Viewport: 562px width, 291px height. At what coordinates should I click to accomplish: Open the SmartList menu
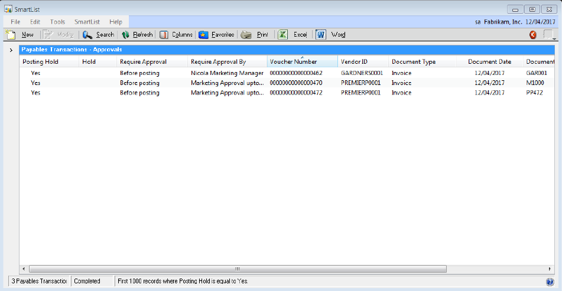tap(87, 22)
